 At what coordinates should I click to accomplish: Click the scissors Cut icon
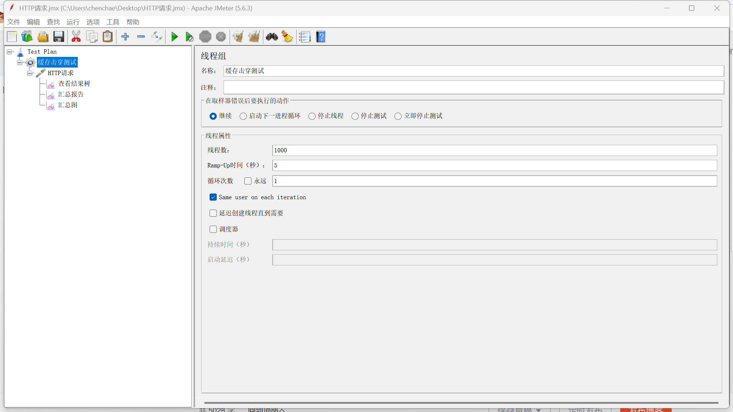76,36
